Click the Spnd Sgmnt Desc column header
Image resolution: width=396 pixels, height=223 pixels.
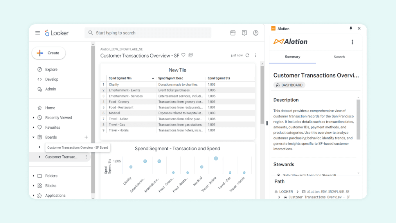click(x=171, y=78)
